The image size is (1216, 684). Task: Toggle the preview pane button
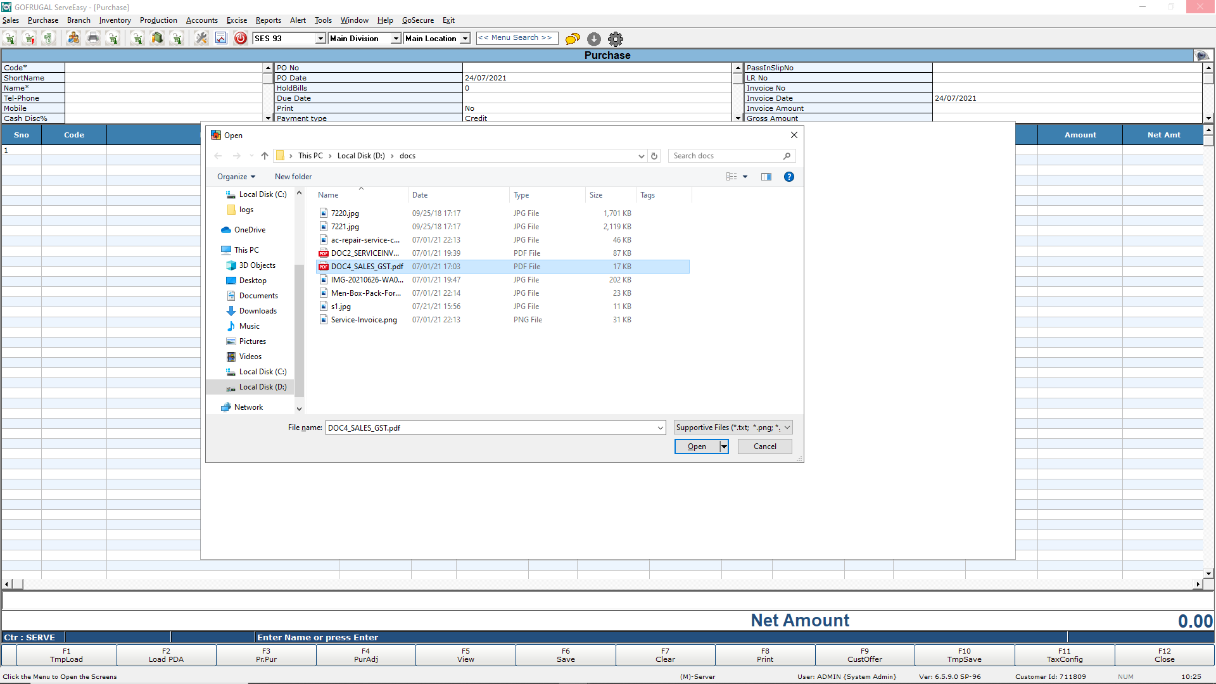pyautogui.click(x=766, y=177)
